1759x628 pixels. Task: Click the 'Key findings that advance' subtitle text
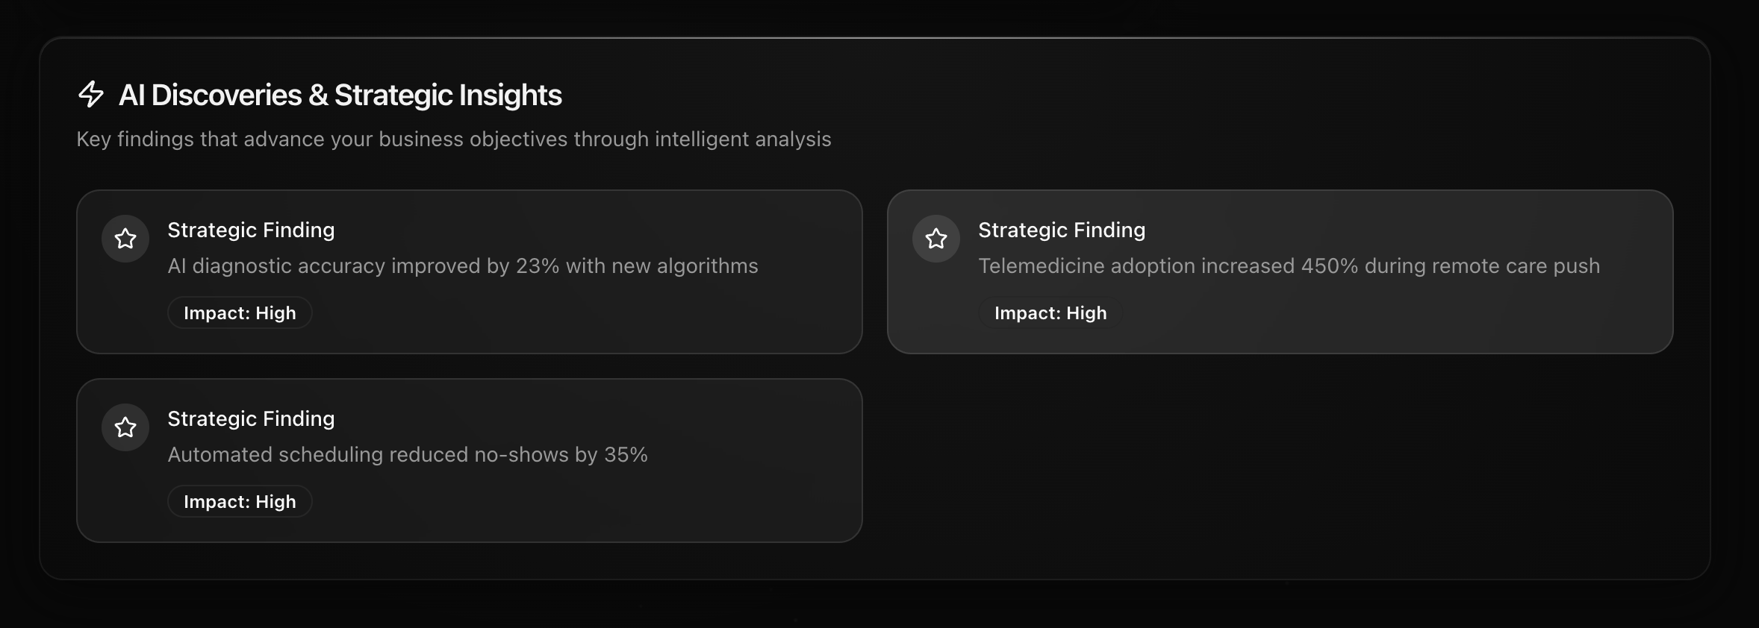454,139
